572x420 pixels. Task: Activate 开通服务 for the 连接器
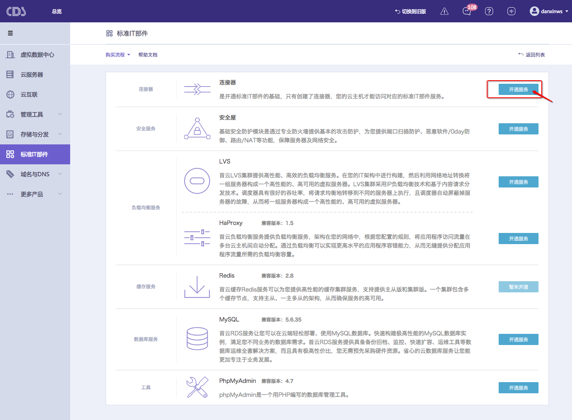pyautogui.click(x=518, y=89)
